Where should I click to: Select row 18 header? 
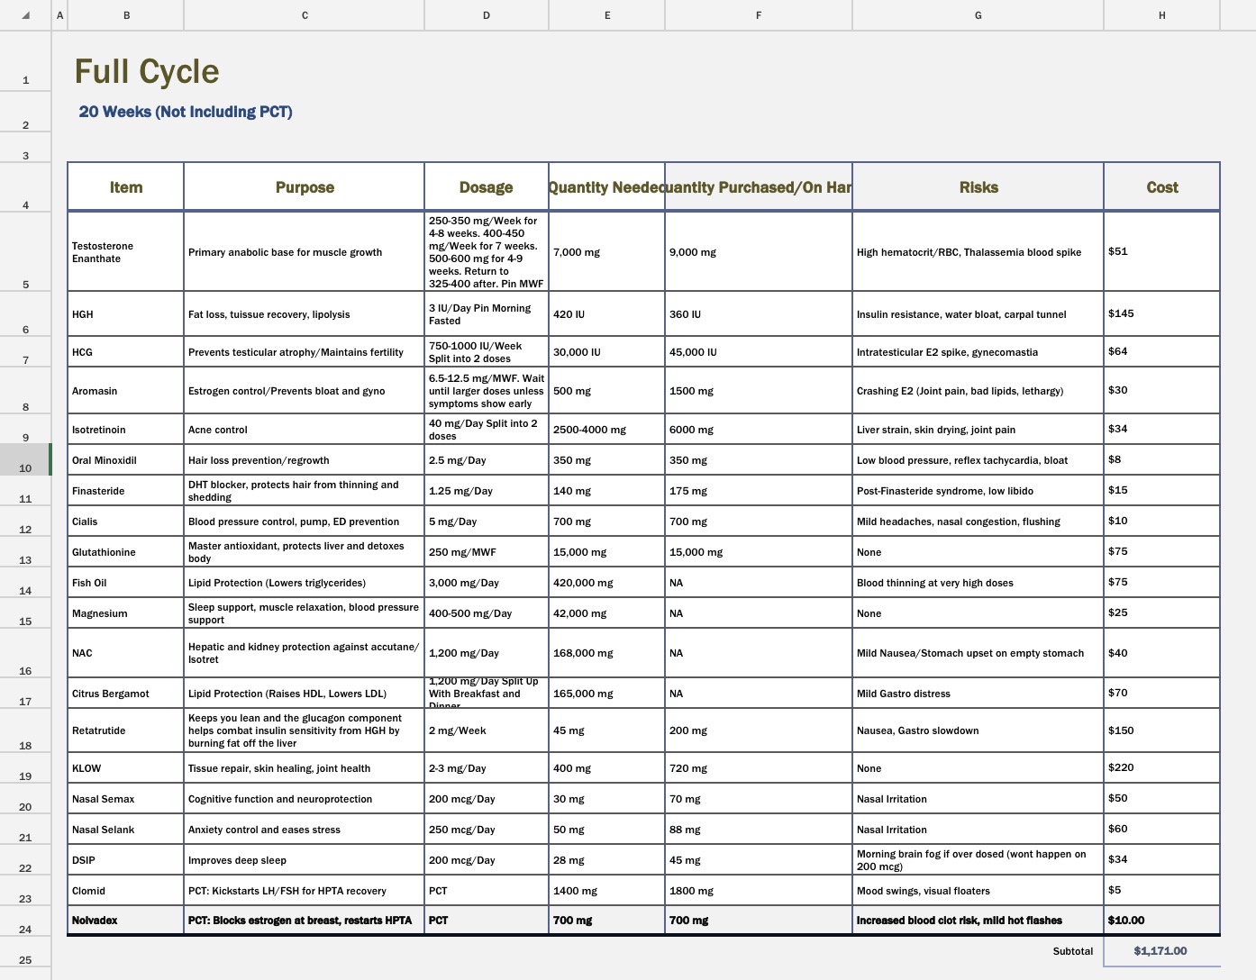point(25,730)
